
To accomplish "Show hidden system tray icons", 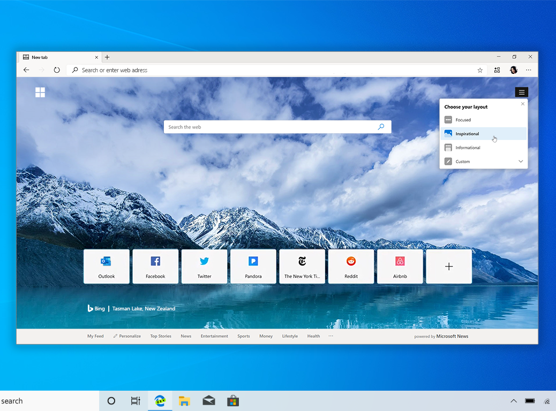I will pos(513,401).
